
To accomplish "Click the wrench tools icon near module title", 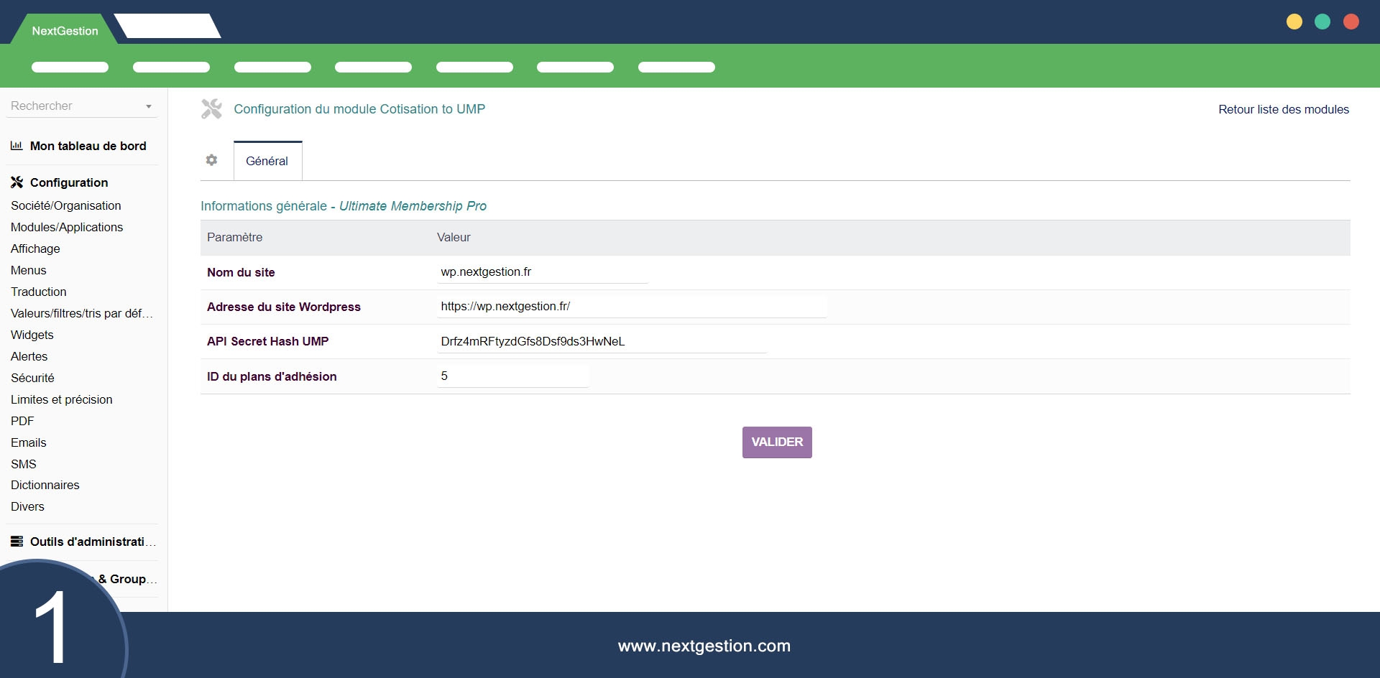I will point(211,109).
